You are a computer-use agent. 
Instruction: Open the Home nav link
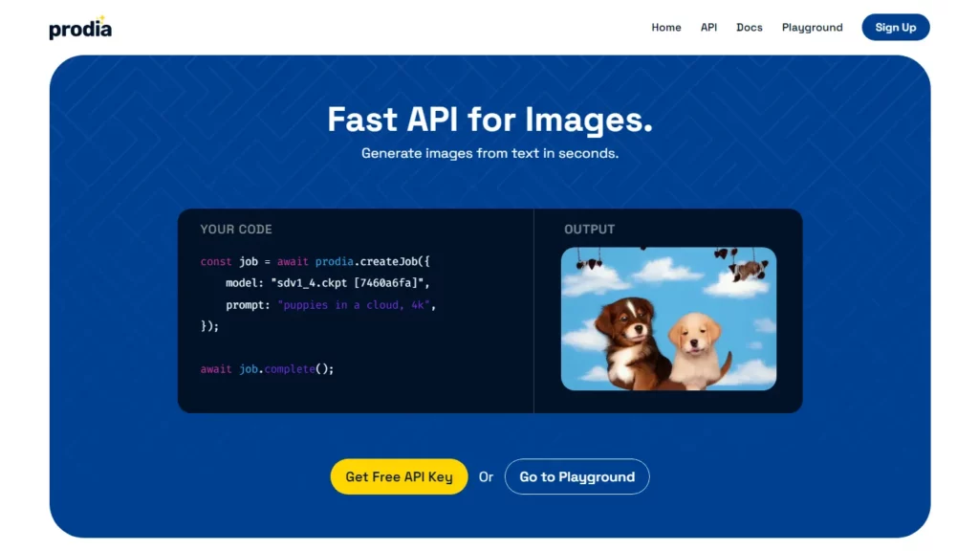(666, 28)
